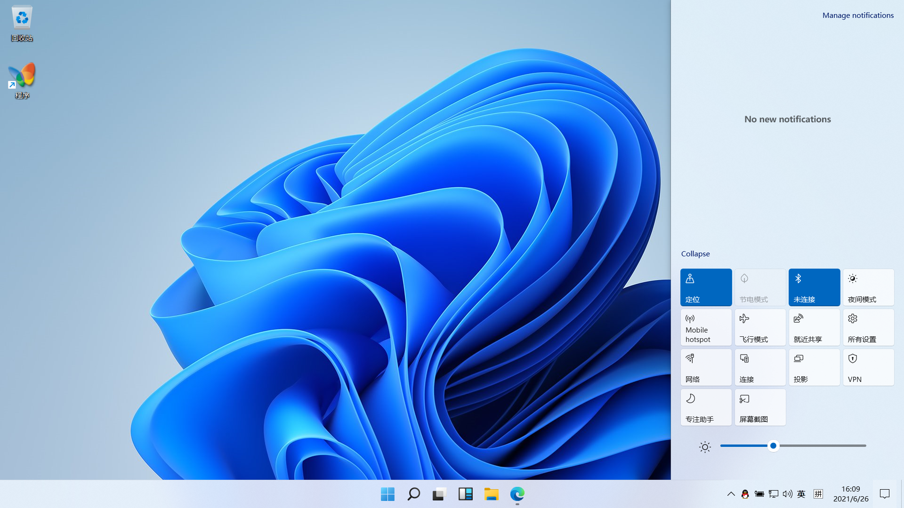The height and width of the screenshot is (508, 904).
Task: Toggle the Bluetooth 未连接 tile
Action: (814, 287)
